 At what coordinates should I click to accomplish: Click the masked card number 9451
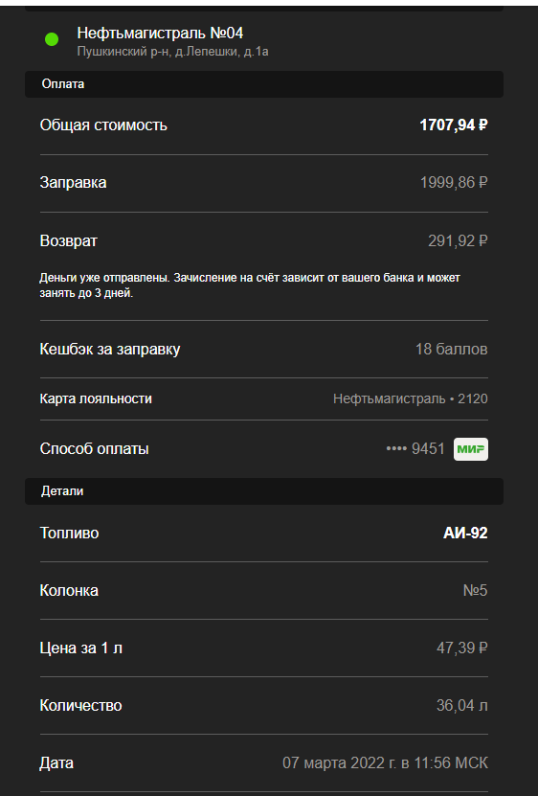pos(415,448)
